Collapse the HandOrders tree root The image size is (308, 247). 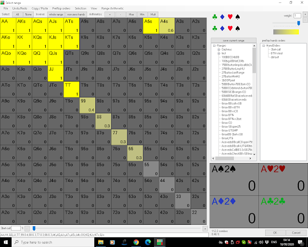click(264, 46)
